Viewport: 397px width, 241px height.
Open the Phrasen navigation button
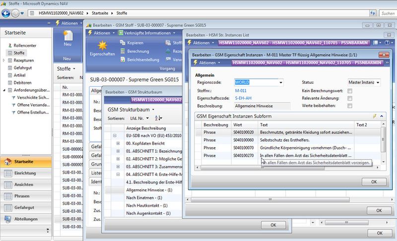26,196
